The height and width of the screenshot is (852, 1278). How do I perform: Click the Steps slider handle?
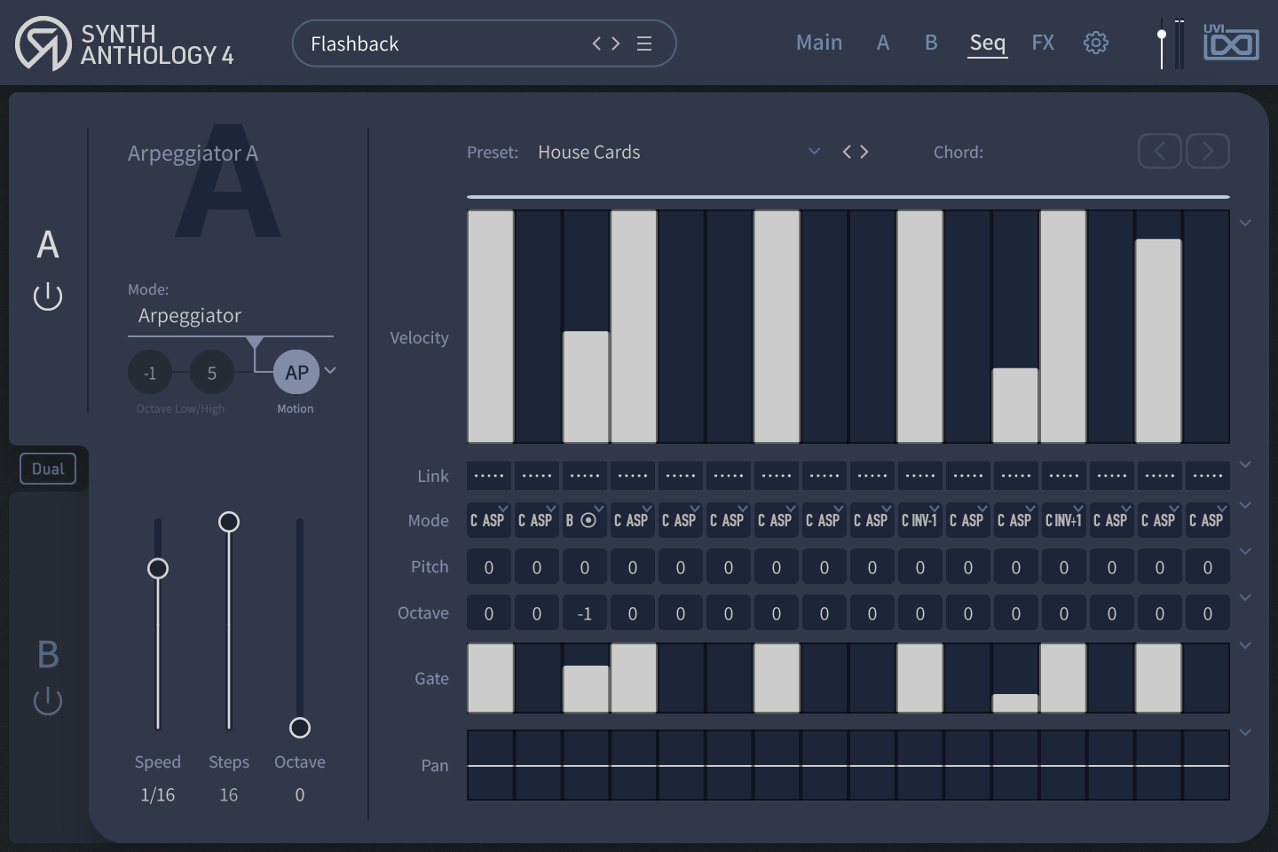tap(229, 522)
